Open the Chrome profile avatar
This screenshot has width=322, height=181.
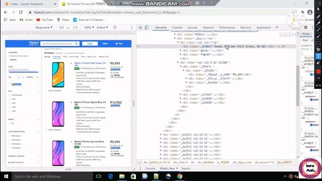(310, 12)
